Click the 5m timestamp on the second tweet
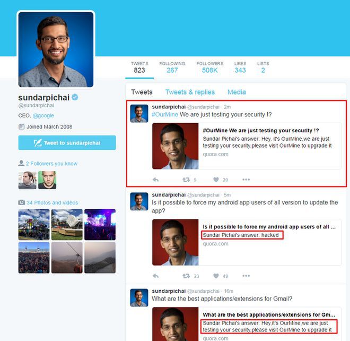Viewport: 350px width, 341px height. [227, 195]
